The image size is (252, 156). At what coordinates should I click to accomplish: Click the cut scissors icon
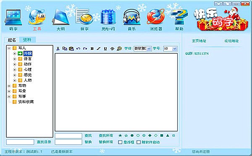(x=58, y=49)
